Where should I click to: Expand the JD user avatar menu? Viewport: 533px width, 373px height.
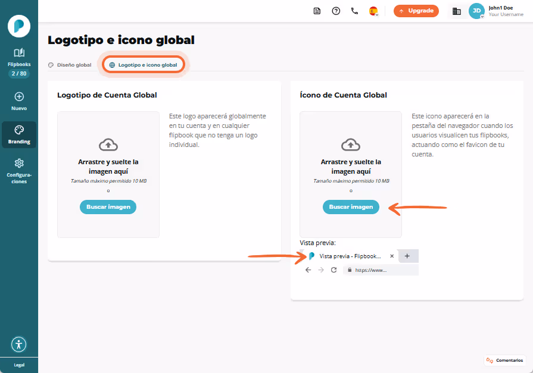(476, 11)
